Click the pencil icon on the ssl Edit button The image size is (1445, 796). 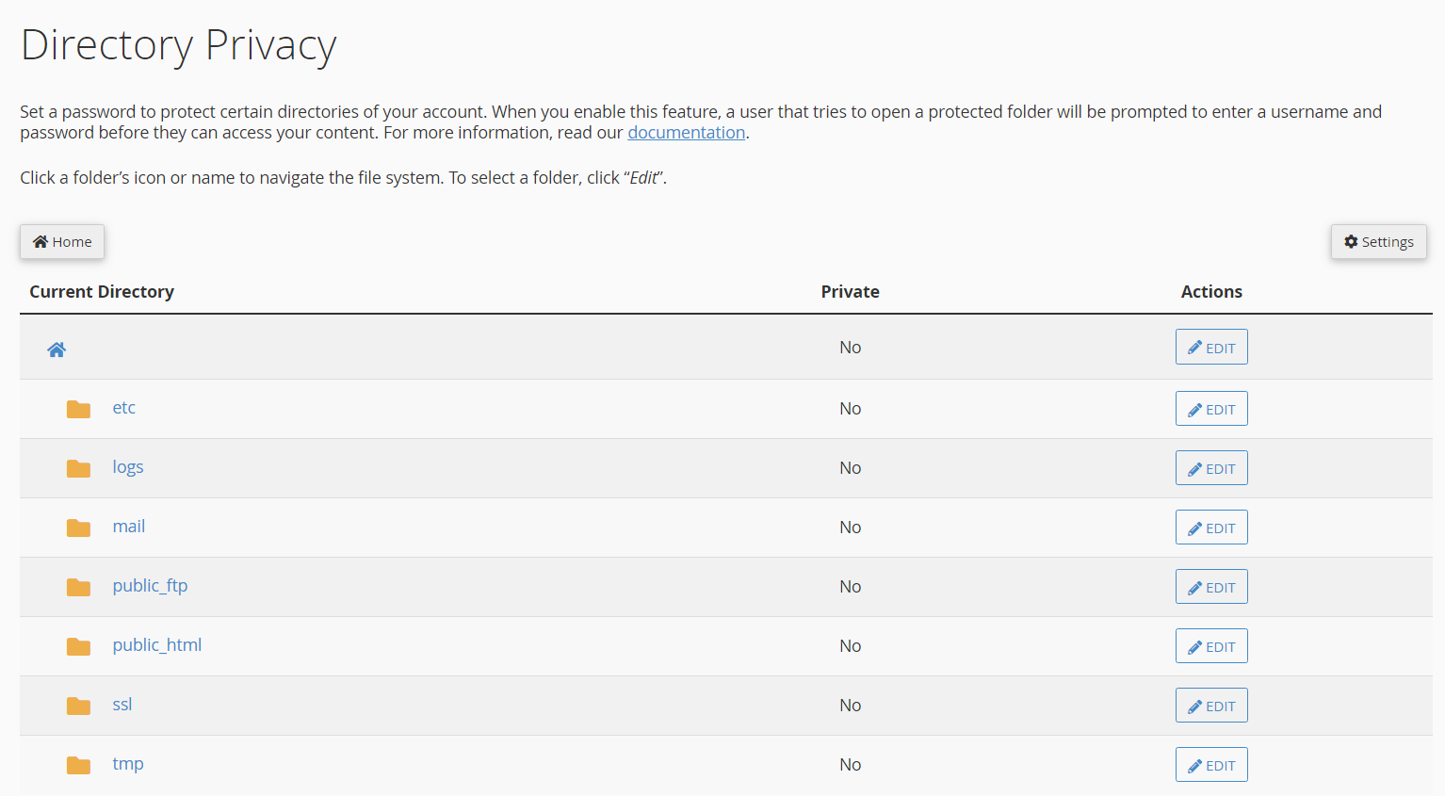(x=1197, y=705)
